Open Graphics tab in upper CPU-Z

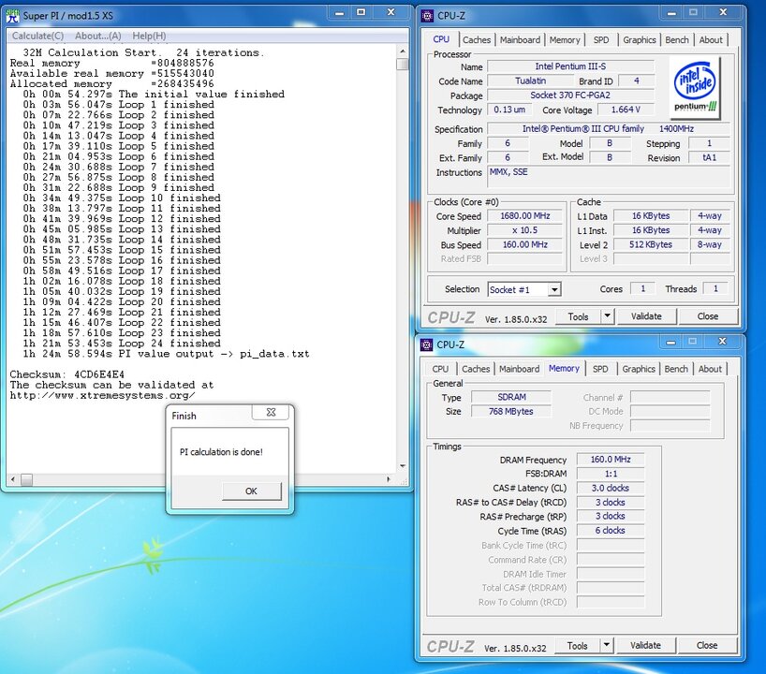point(639,40)
